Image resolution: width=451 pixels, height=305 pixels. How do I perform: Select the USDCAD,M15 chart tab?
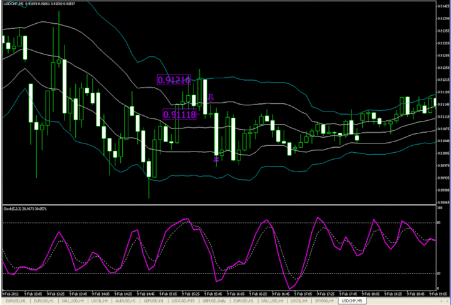point(183,301)
